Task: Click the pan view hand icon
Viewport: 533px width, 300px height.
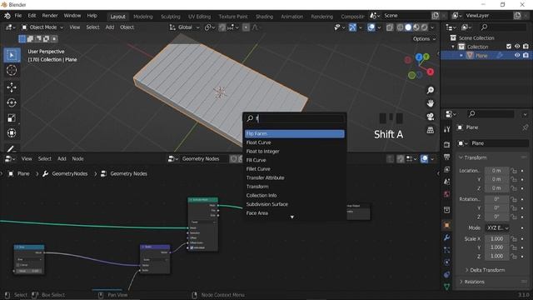Action: pos(431,103)
